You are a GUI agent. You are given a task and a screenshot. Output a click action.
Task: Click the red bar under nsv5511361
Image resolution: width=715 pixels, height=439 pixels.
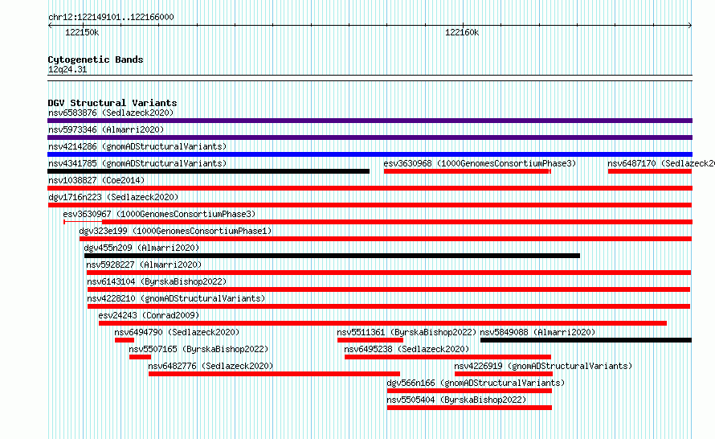tap(370, 340)
